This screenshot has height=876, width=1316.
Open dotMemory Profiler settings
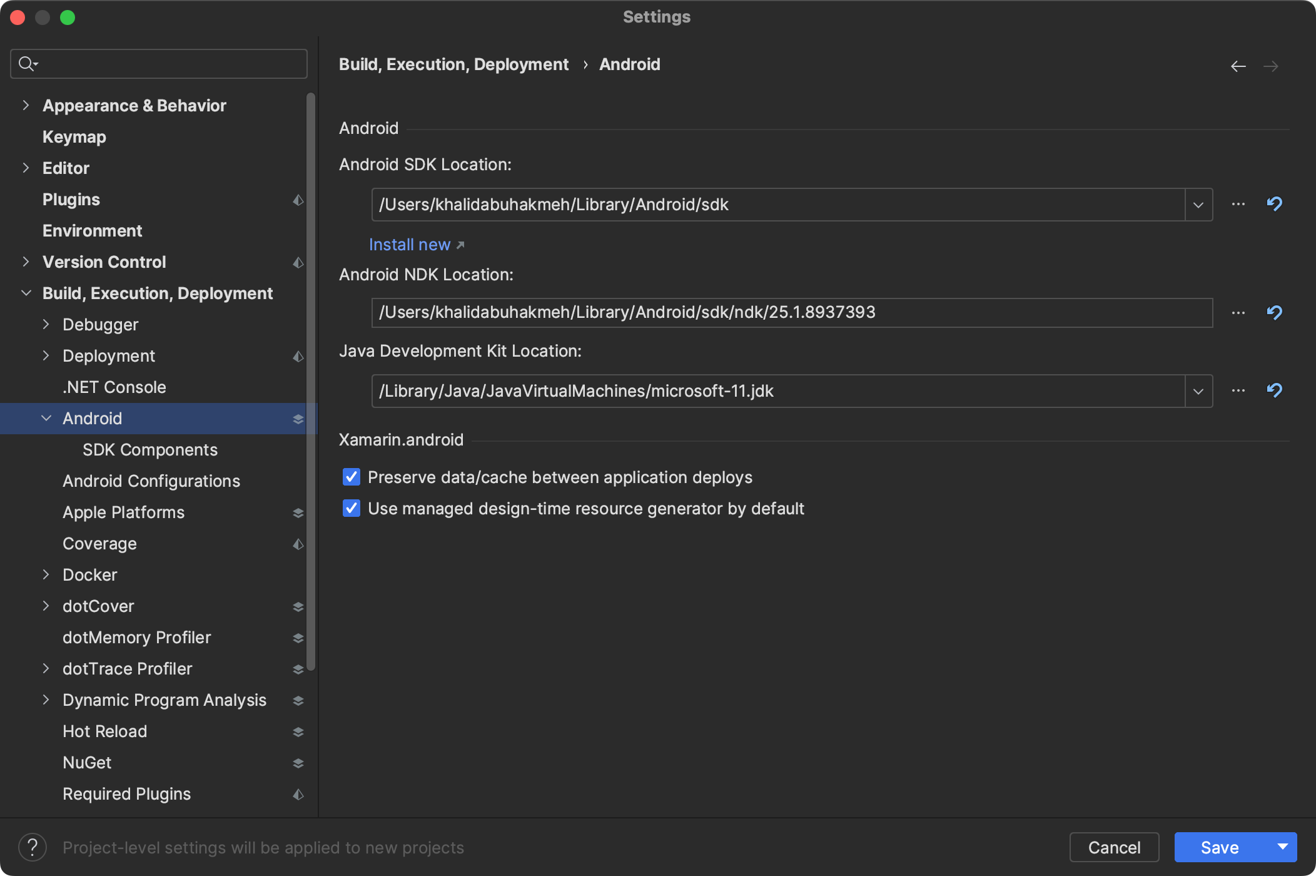(136, 638)
